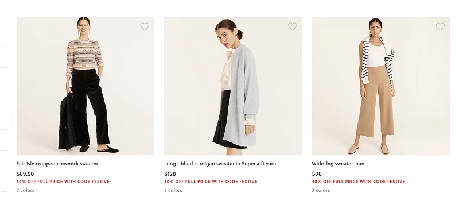459x208 pixels.
Task: Click the FESTIVE 40% off promo under the $98 price
Action: (x=359, y=182)
